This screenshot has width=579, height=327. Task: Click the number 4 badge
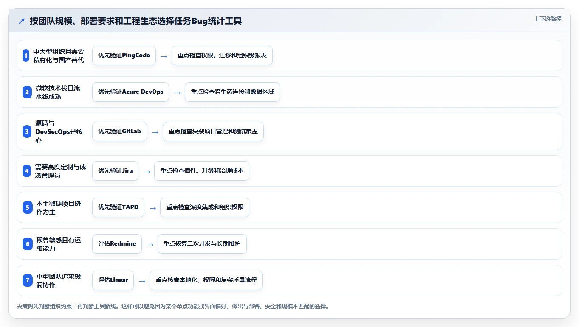[27, 171]
